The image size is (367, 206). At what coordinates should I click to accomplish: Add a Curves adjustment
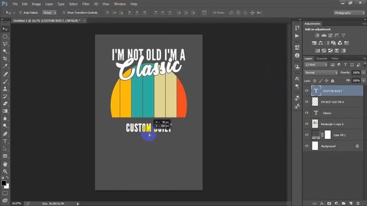pos(330,35)
